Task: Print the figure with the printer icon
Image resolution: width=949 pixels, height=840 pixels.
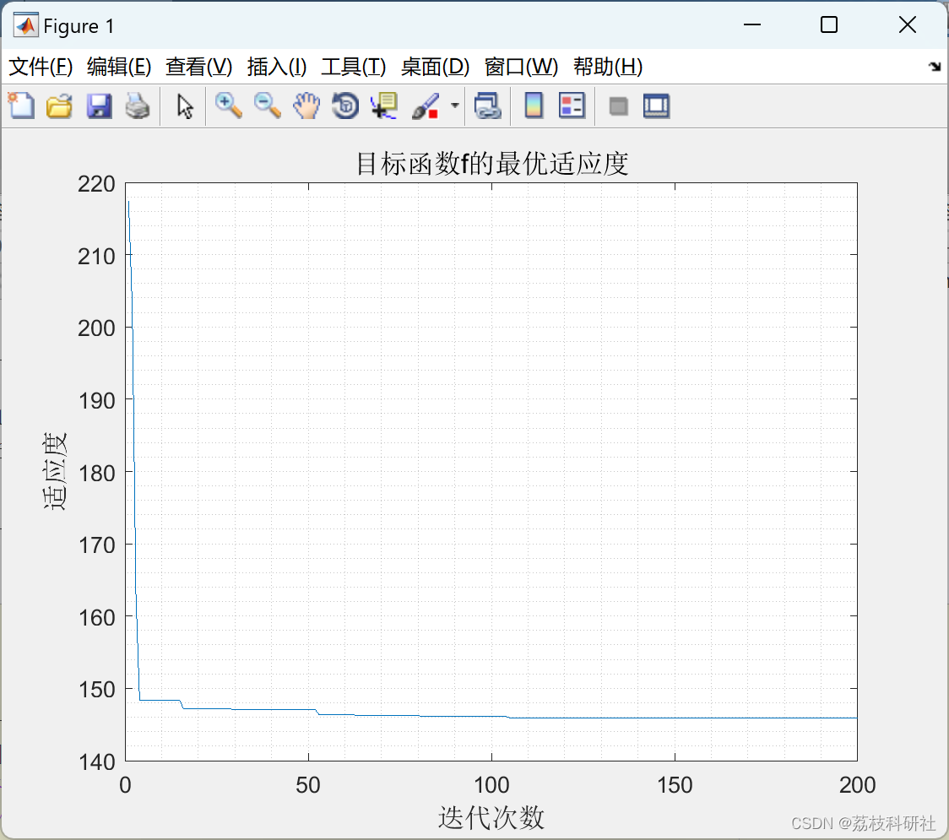Action: pyautogui.click(x=138, y=106)
